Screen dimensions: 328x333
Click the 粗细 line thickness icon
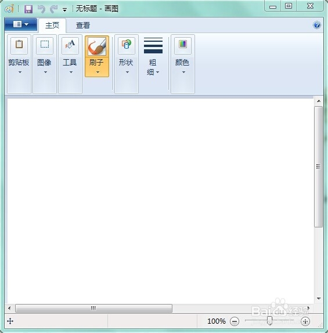point(153,45)
